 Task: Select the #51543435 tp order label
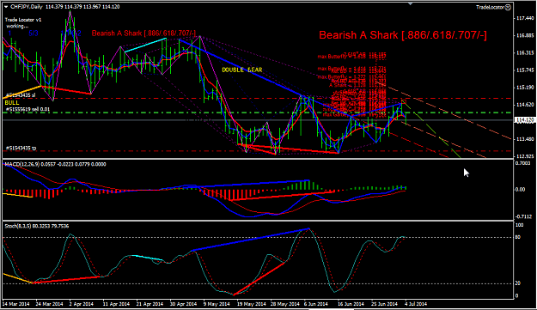[x=21, y=149]
